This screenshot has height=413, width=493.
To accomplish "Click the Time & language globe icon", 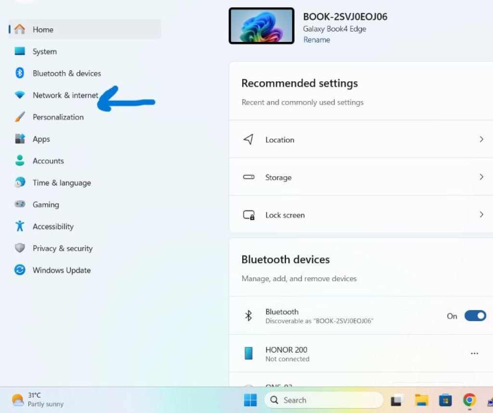I will (19, 182).
